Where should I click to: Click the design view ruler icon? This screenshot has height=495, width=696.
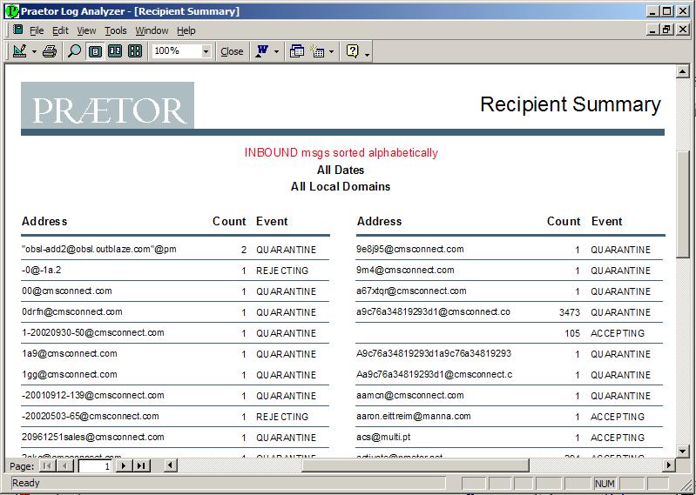coord(20,51)
